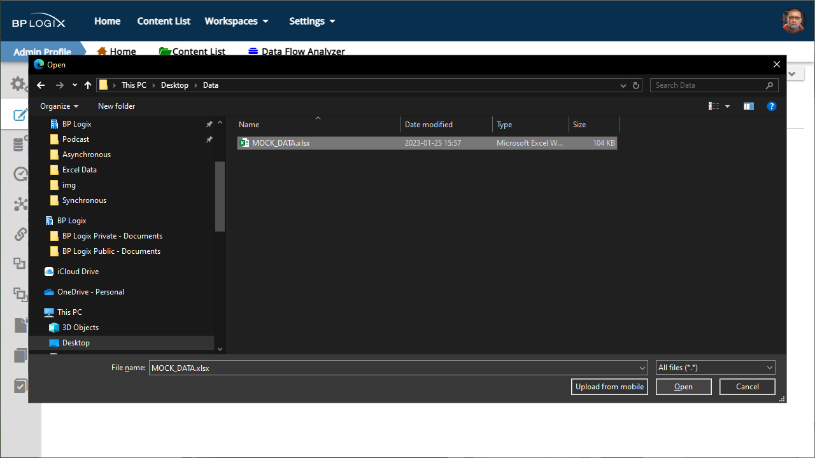Open Home in the top BP Logix menu
The image size is (815, 458).
108,21
